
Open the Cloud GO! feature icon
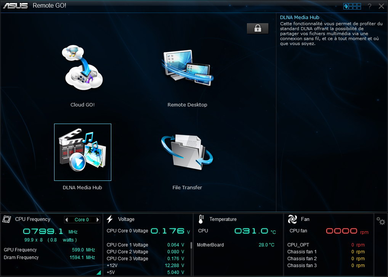(x=83, y=68)
